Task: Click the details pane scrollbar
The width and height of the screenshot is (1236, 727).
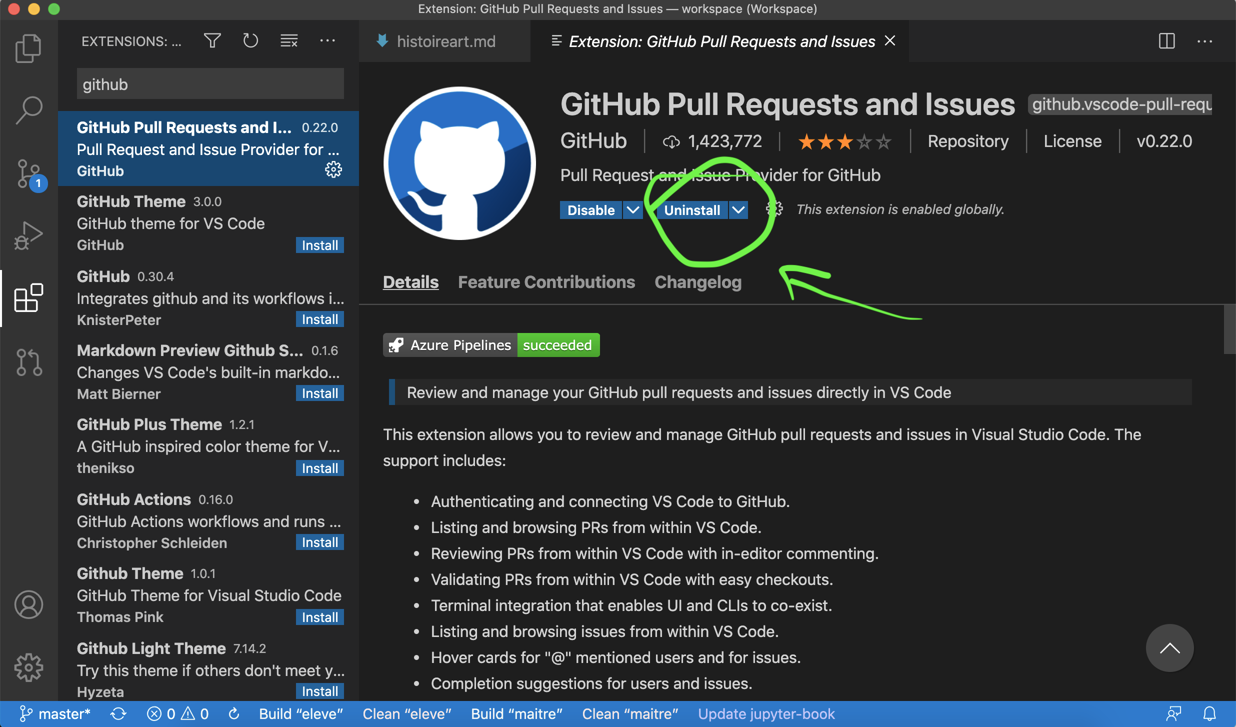Action: [x=1229, y=329]
